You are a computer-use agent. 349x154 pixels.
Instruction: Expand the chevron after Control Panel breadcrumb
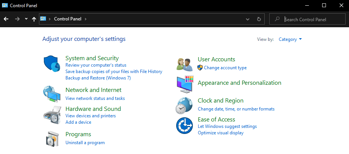tap(86, 19)
